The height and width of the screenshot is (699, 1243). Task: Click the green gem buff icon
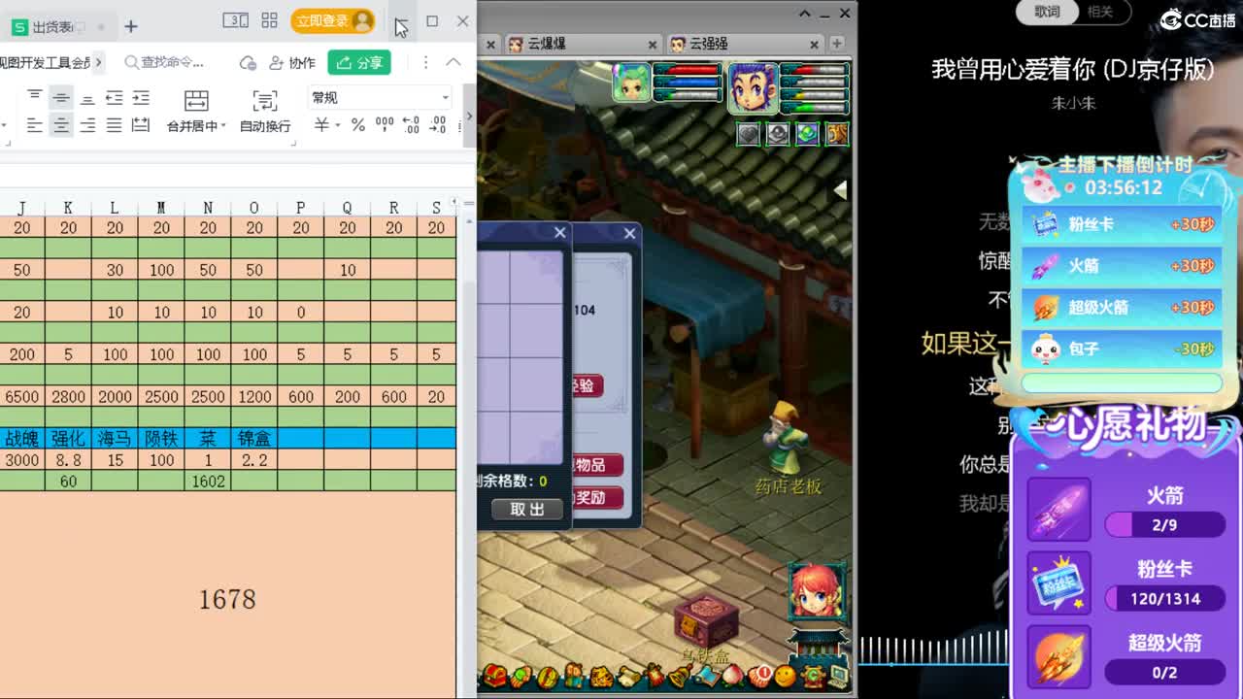(807, 134)
